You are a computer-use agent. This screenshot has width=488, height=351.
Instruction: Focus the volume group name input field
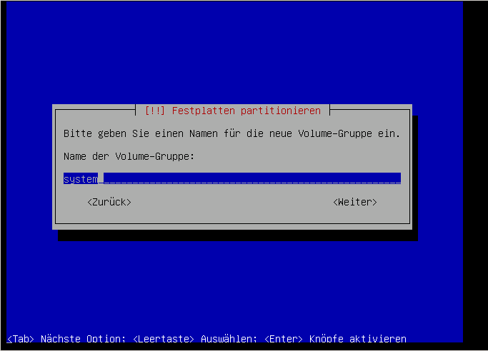[x=232, y=178]
